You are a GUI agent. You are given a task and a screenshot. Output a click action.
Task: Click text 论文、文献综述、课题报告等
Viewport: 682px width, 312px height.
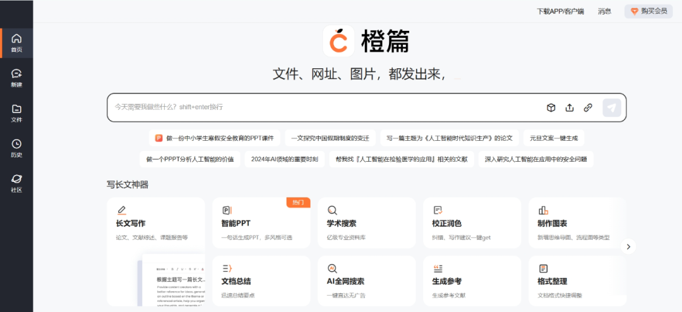[152, 238]
